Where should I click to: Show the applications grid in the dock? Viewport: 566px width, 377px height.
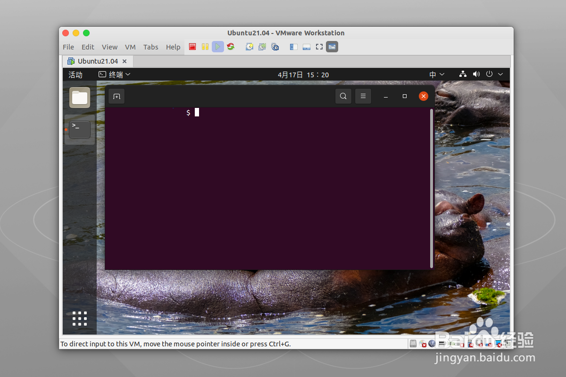[80, 319]
